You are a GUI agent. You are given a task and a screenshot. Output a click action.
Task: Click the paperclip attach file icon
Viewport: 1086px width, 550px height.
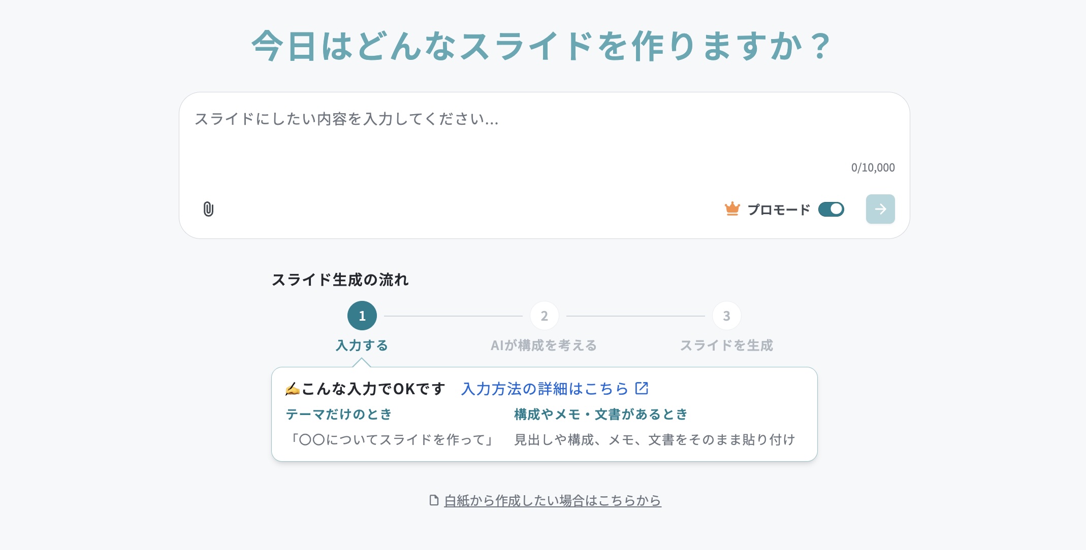point(208,209)
